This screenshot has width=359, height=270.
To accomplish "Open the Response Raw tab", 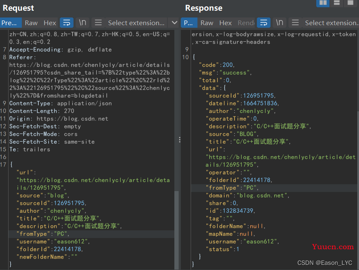I will pos(207,23).
